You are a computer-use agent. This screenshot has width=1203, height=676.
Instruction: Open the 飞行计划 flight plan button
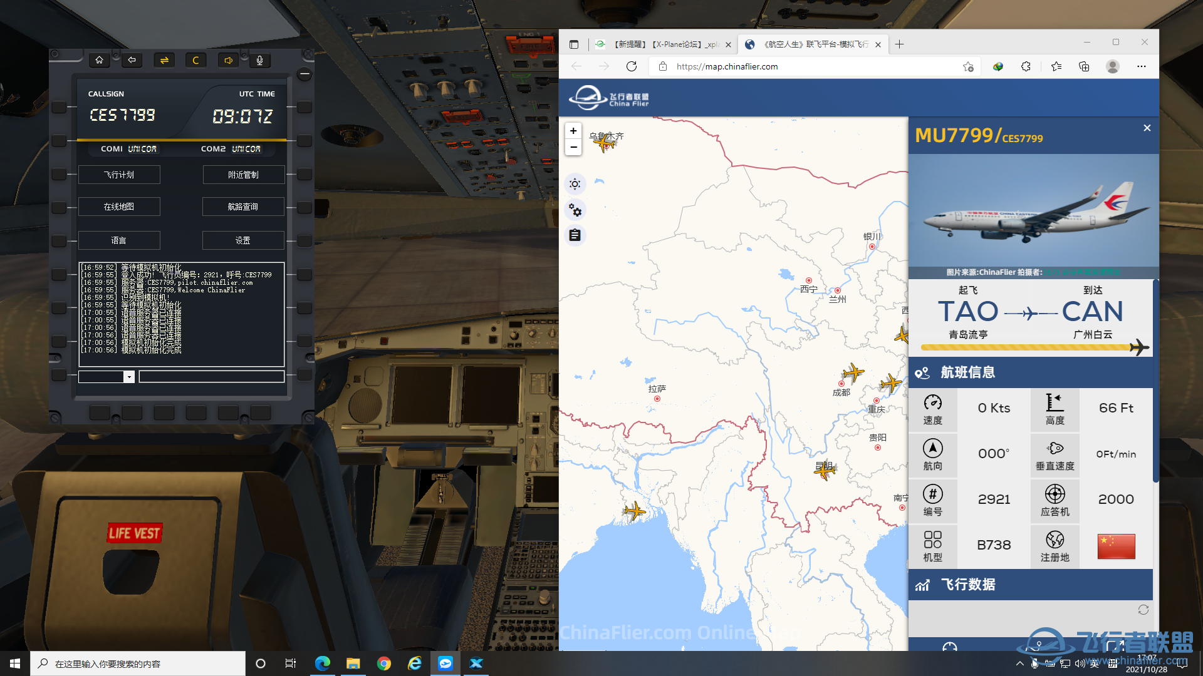pyautogui.click(x=119, y=175)
